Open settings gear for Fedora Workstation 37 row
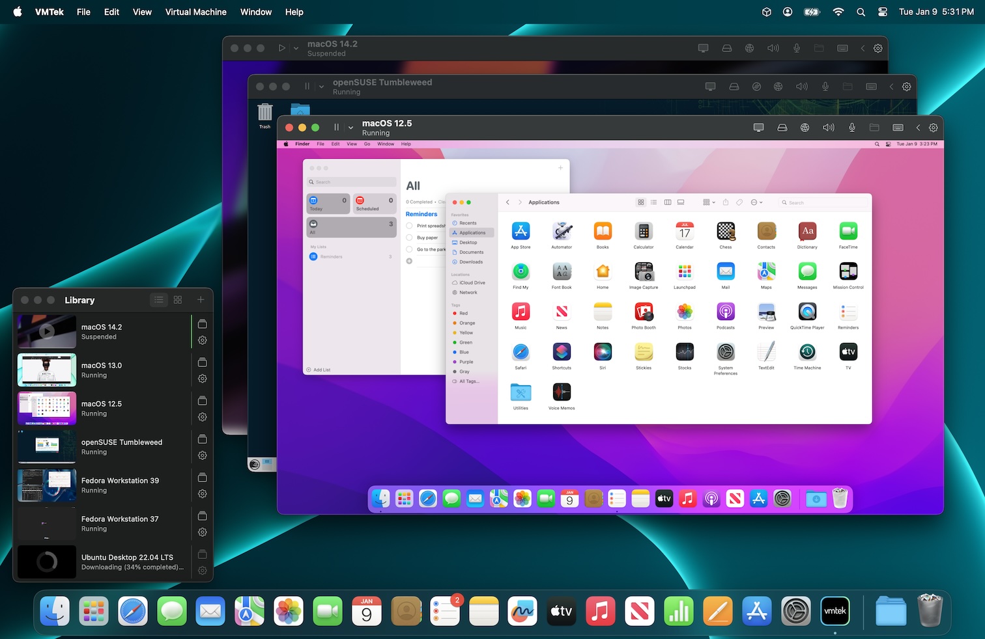 tap(202, 532)
